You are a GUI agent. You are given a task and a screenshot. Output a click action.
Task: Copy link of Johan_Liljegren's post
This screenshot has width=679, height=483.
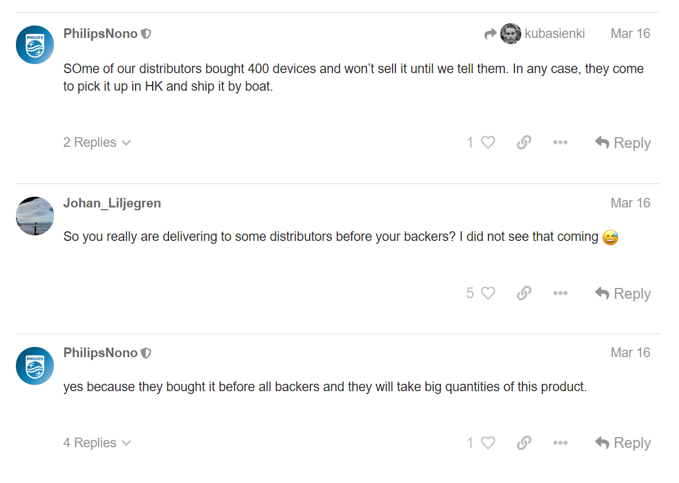point(524,294)
